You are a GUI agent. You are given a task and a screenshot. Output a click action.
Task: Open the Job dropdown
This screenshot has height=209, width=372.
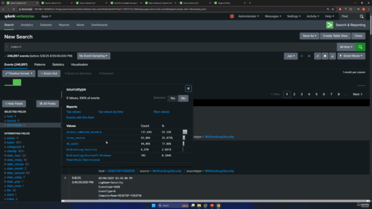(x=291, y=56)
